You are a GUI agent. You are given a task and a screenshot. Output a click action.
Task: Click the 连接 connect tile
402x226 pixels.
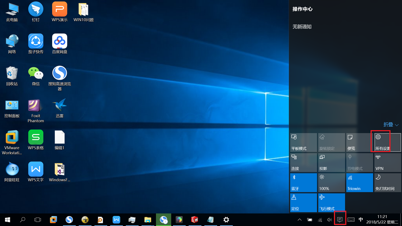click(303, 163)
